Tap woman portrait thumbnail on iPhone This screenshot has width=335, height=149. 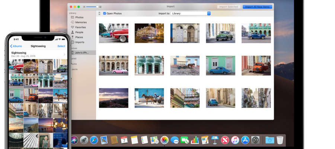coord(45,140)
